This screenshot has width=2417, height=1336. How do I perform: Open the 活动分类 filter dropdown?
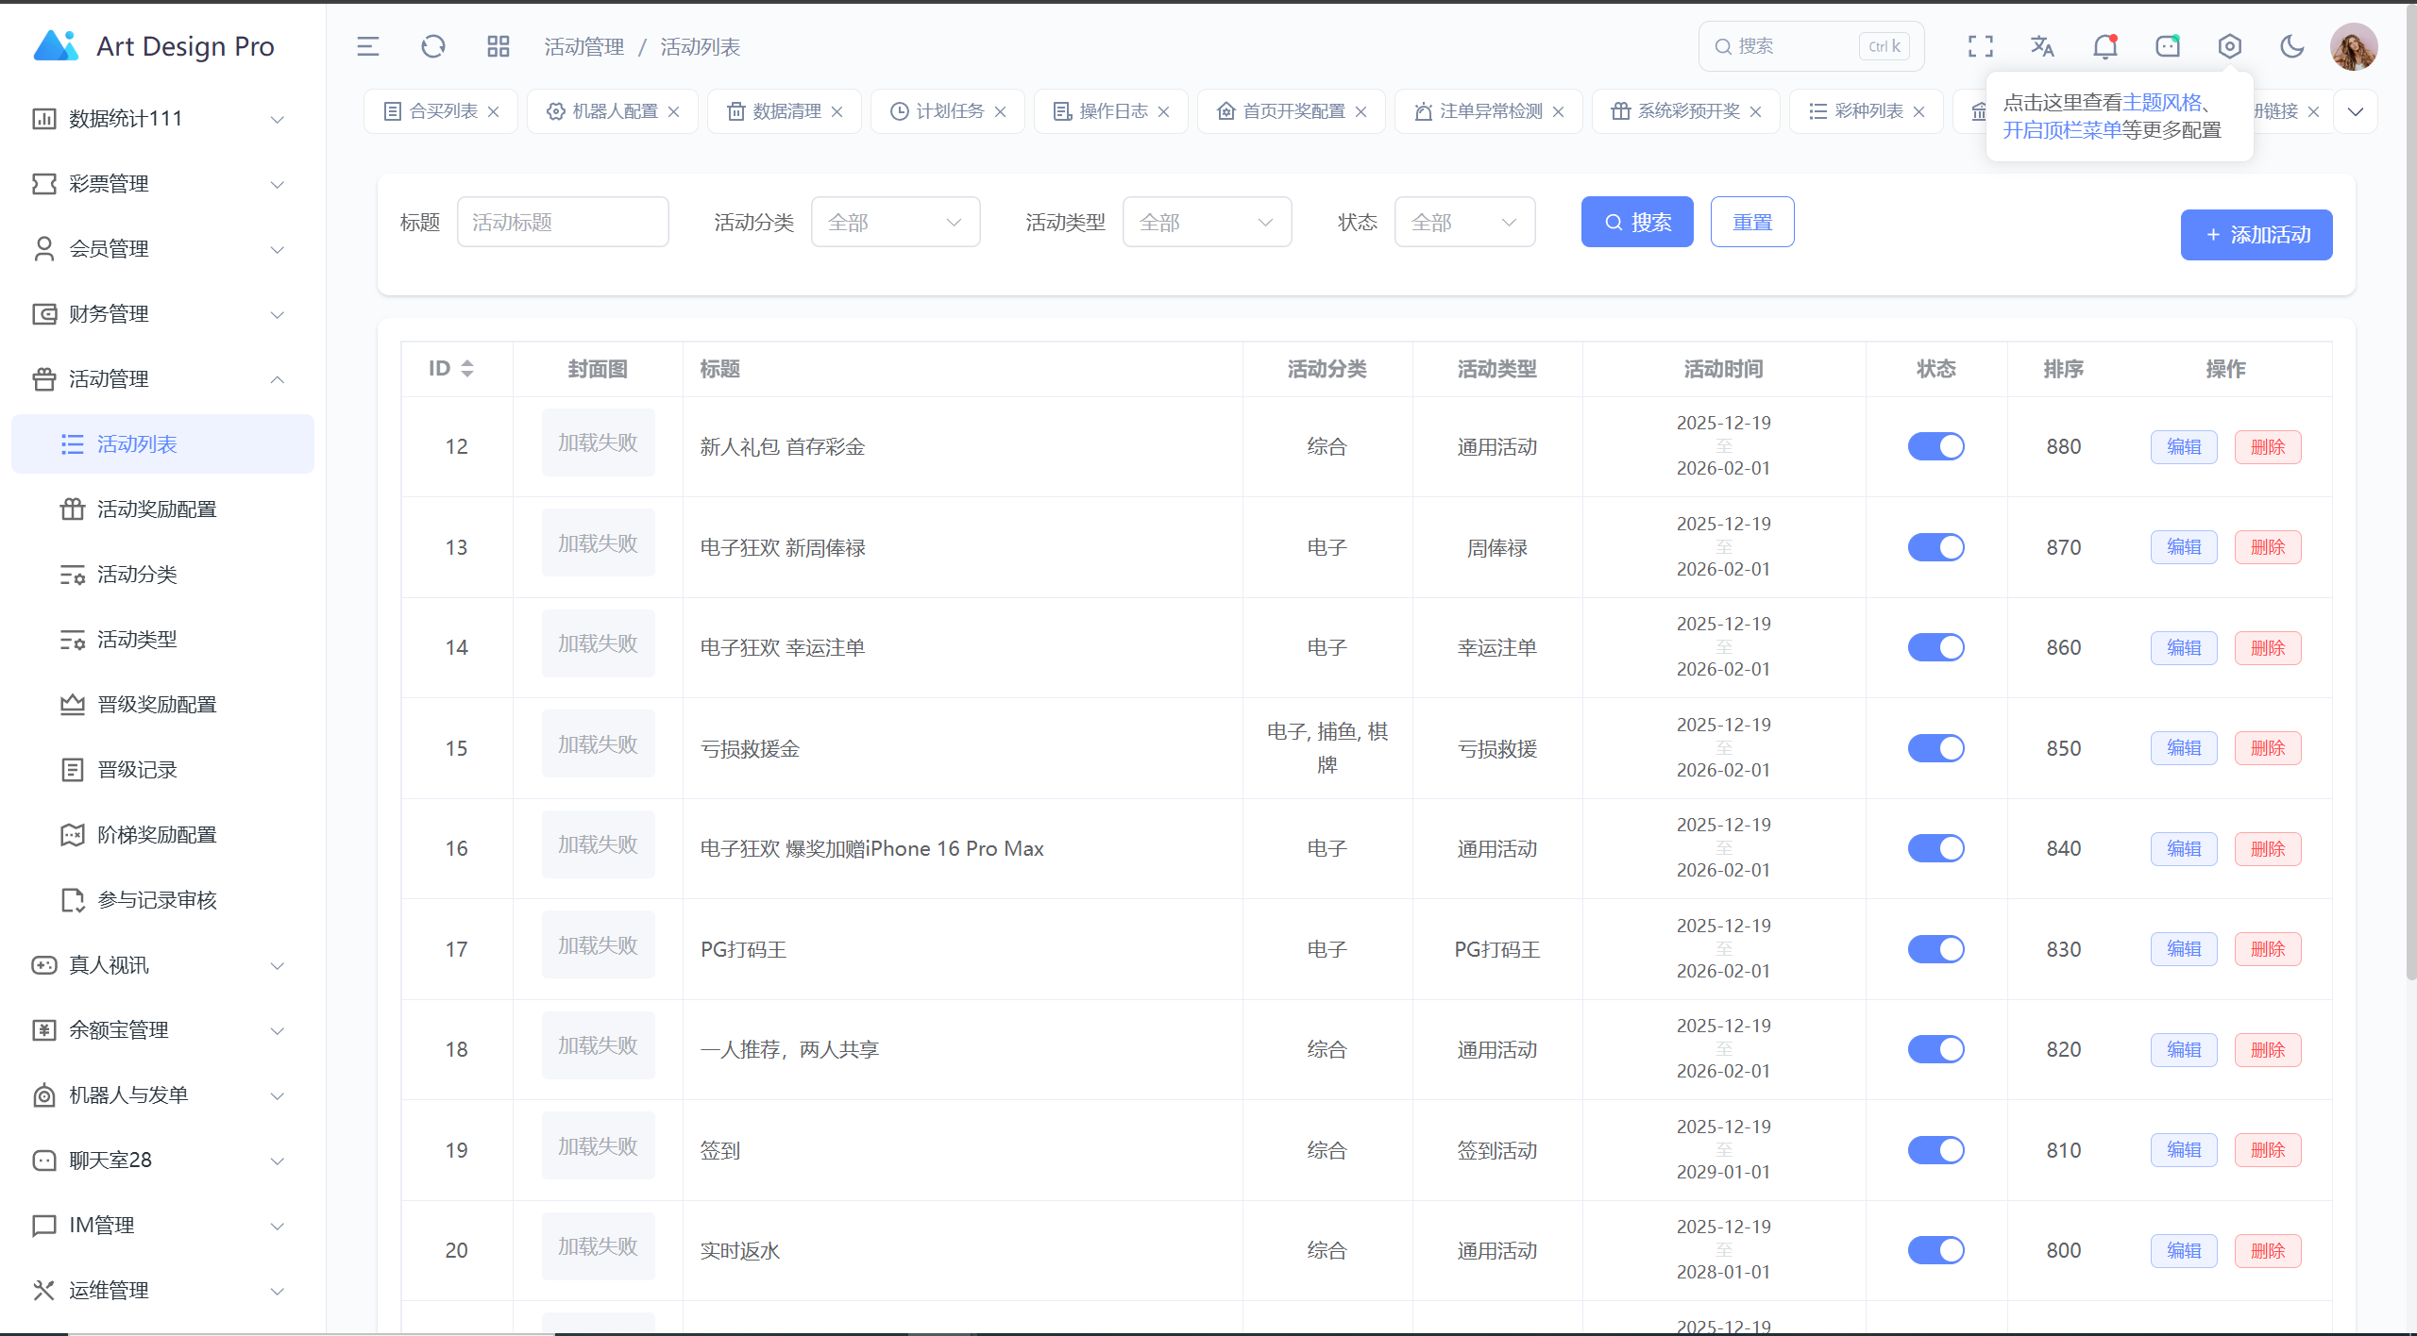click(x=894, y=223)
